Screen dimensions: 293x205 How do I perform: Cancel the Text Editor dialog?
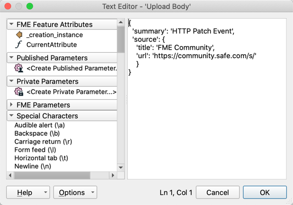coord(218,192)
